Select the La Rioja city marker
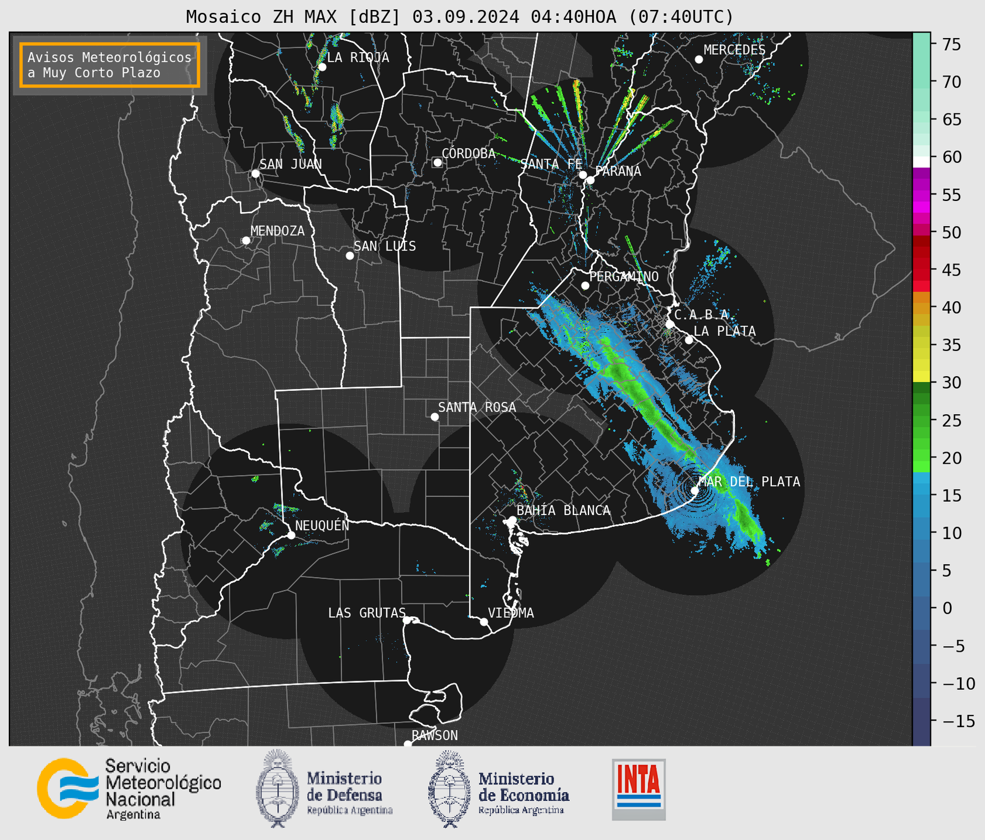 tap(322, 67)
